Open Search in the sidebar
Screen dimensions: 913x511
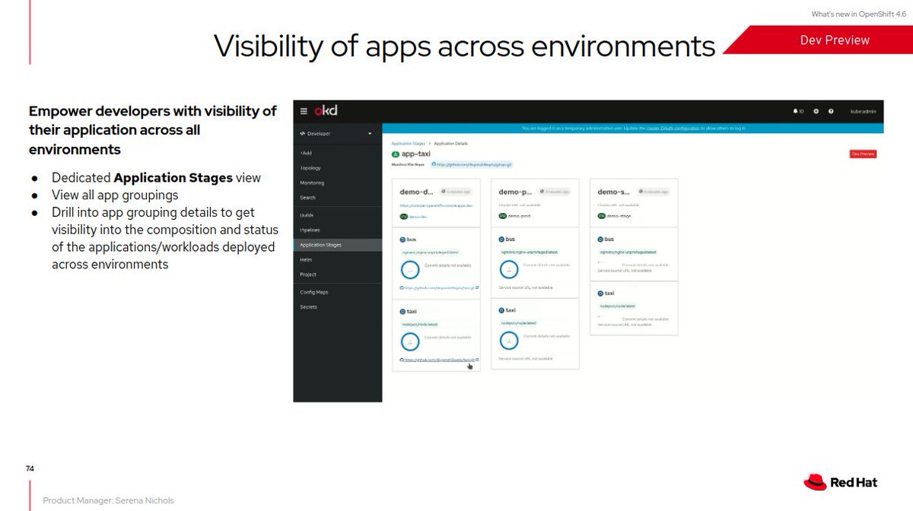tap(307, 198)
